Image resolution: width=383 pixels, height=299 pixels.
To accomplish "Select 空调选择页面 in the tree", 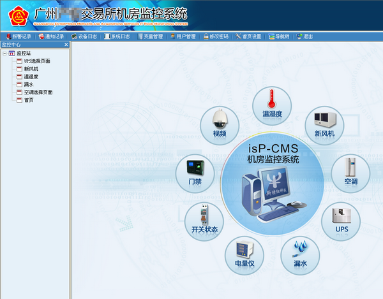I will click(x=38, y=92).
